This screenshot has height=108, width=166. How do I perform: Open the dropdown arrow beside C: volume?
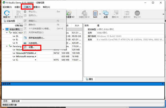[x=35, y=60]
